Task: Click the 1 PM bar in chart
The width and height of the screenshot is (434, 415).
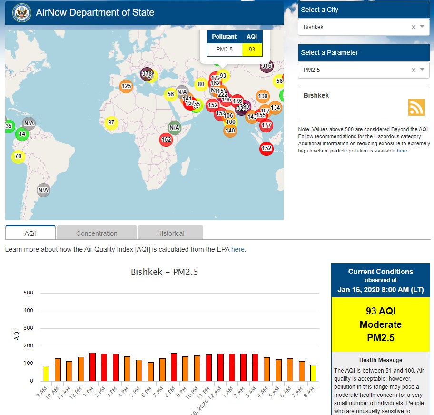Action: [92, 367]
